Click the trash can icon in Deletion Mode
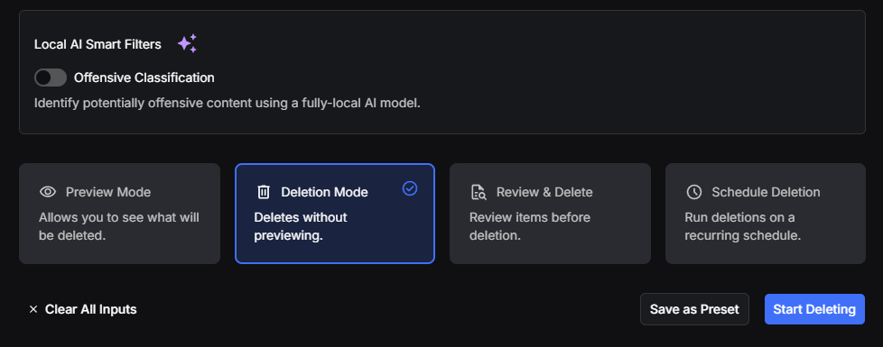Viewport: 883px width, 347px height. (x=264, y=192)
